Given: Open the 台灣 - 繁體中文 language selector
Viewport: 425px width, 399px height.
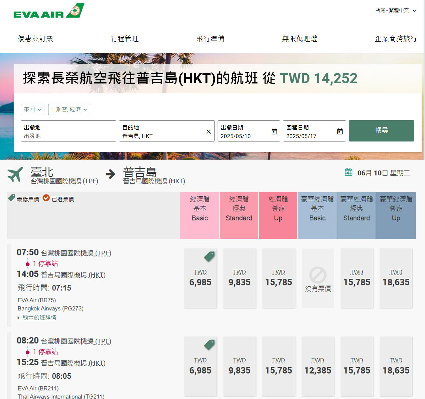Looking at the screenshot, I should tap(396, 10).
